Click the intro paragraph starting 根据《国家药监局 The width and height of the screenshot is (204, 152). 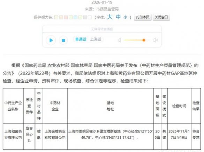100,73
